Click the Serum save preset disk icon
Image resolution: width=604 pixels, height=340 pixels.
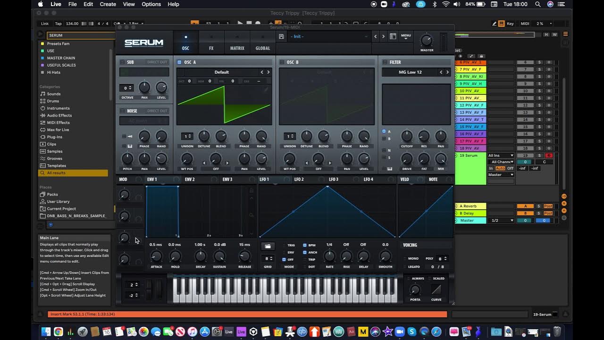coord(281,36)
